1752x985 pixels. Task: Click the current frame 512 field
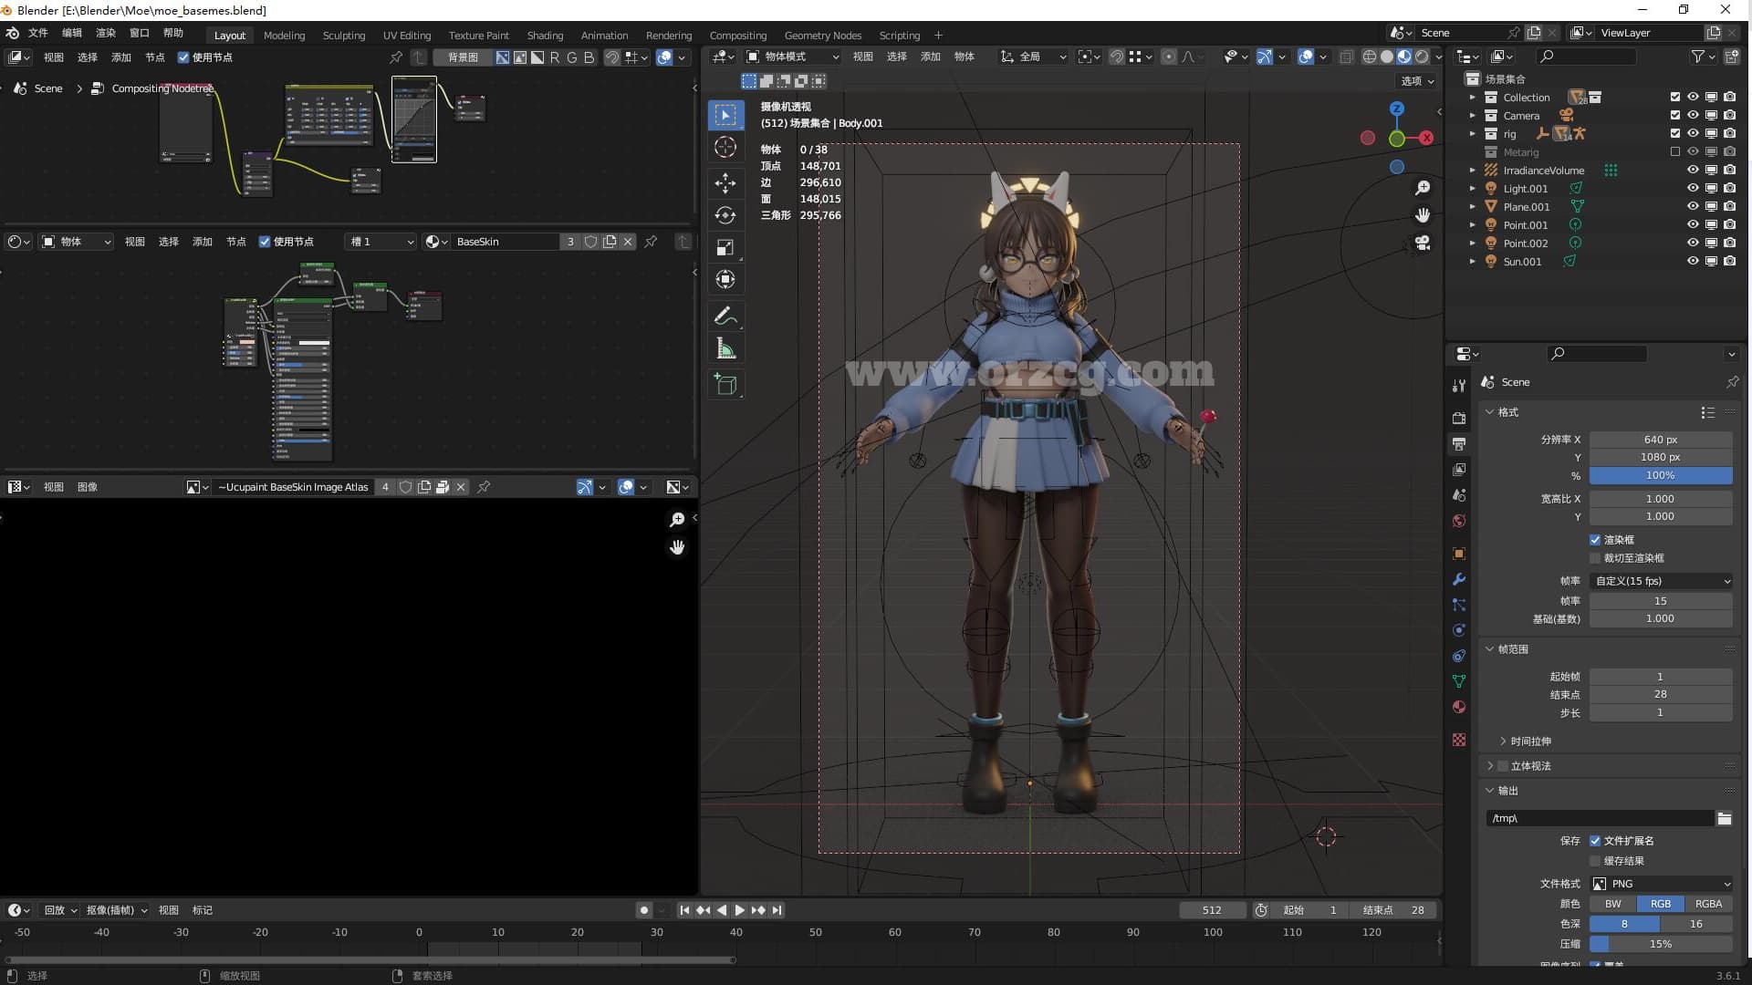(x=1212, y=910)
